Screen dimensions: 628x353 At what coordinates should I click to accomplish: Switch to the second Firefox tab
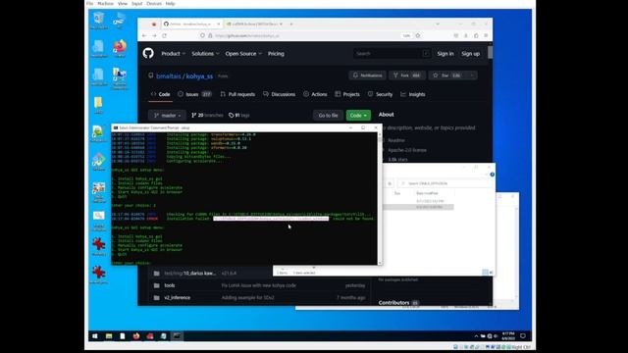[255, 24]
